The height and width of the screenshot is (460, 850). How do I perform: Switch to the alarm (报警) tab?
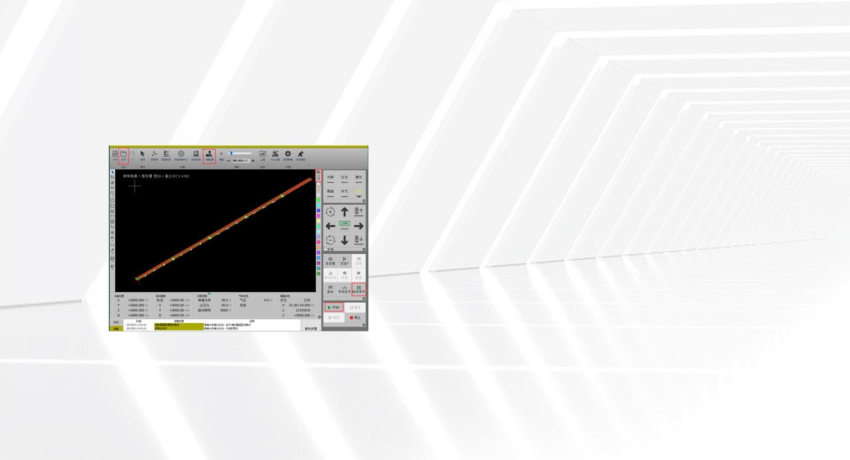coord(116,329)
